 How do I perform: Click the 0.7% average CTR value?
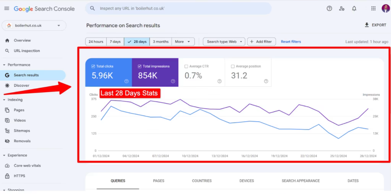193,76
